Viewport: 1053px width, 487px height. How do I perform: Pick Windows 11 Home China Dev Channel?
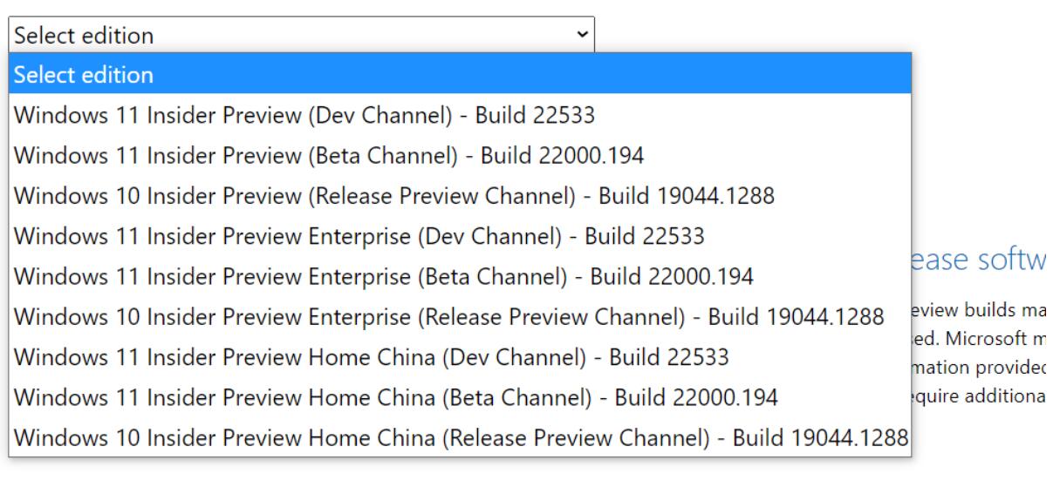tap(373, 357)
